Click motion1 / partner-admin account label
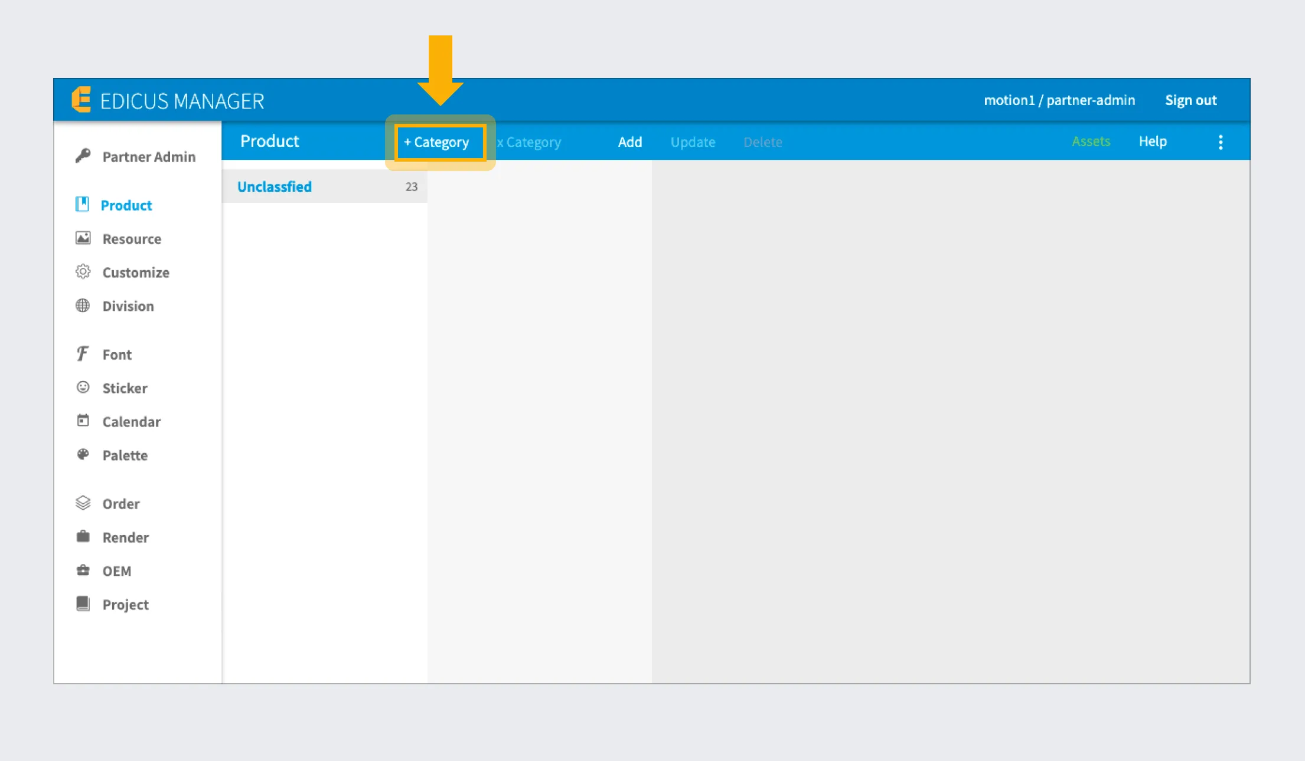1305x761 pixels. coord(1059,100)
